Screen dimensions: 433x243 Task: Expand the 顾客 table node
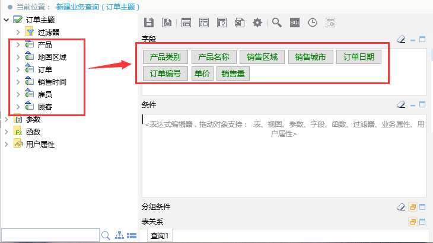18,107
